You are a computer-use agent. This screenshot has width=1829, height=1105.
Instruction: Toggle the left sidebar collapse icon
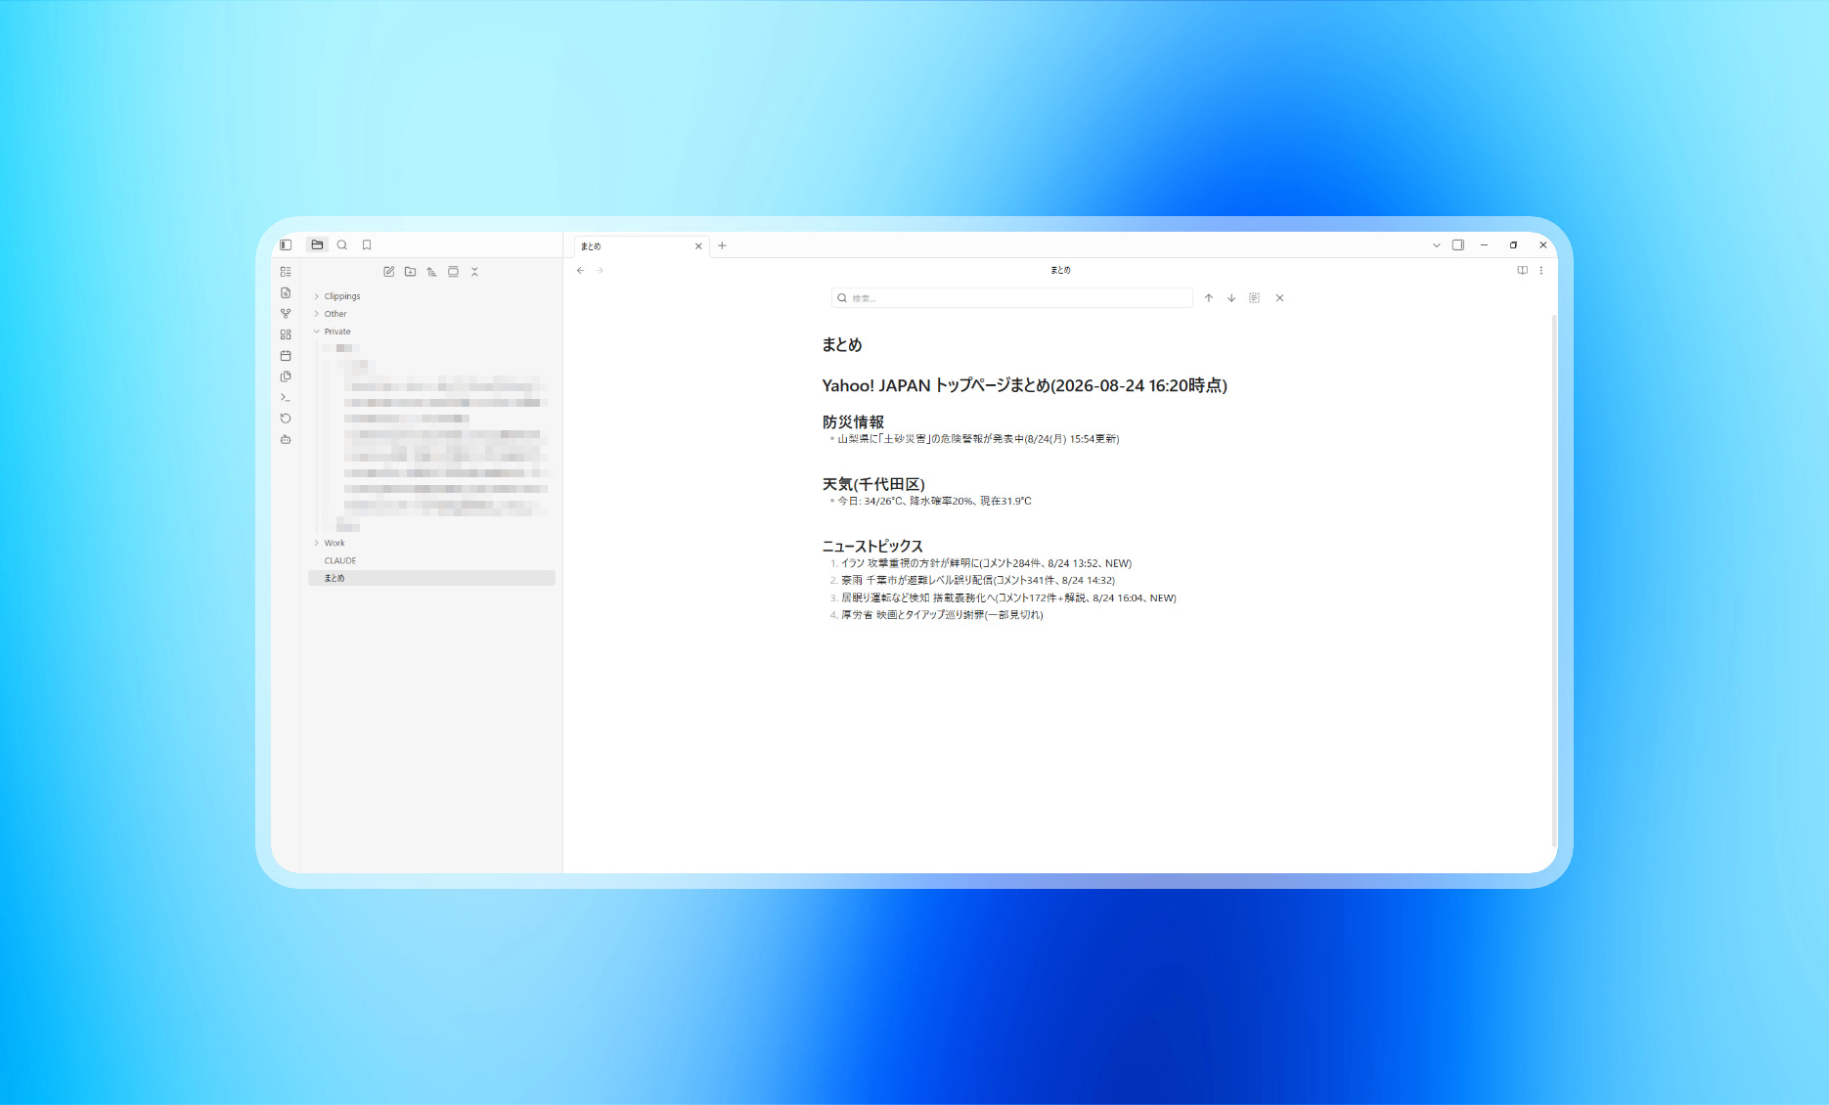(x=286, y=245)
